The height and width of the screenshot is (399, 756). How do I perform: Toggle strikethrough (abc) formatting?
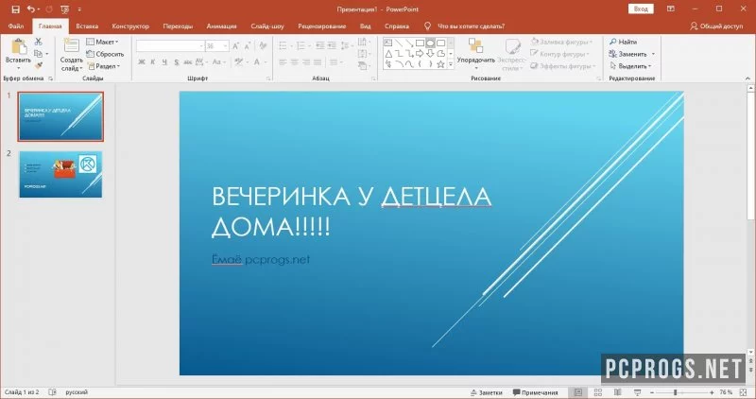pos(188,61)
